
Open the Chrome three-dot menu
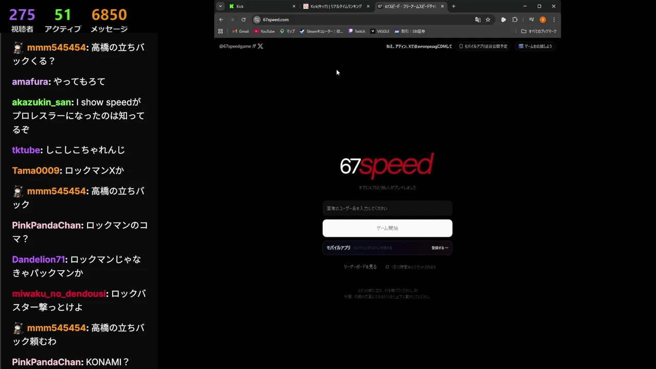tap(553, 19)
